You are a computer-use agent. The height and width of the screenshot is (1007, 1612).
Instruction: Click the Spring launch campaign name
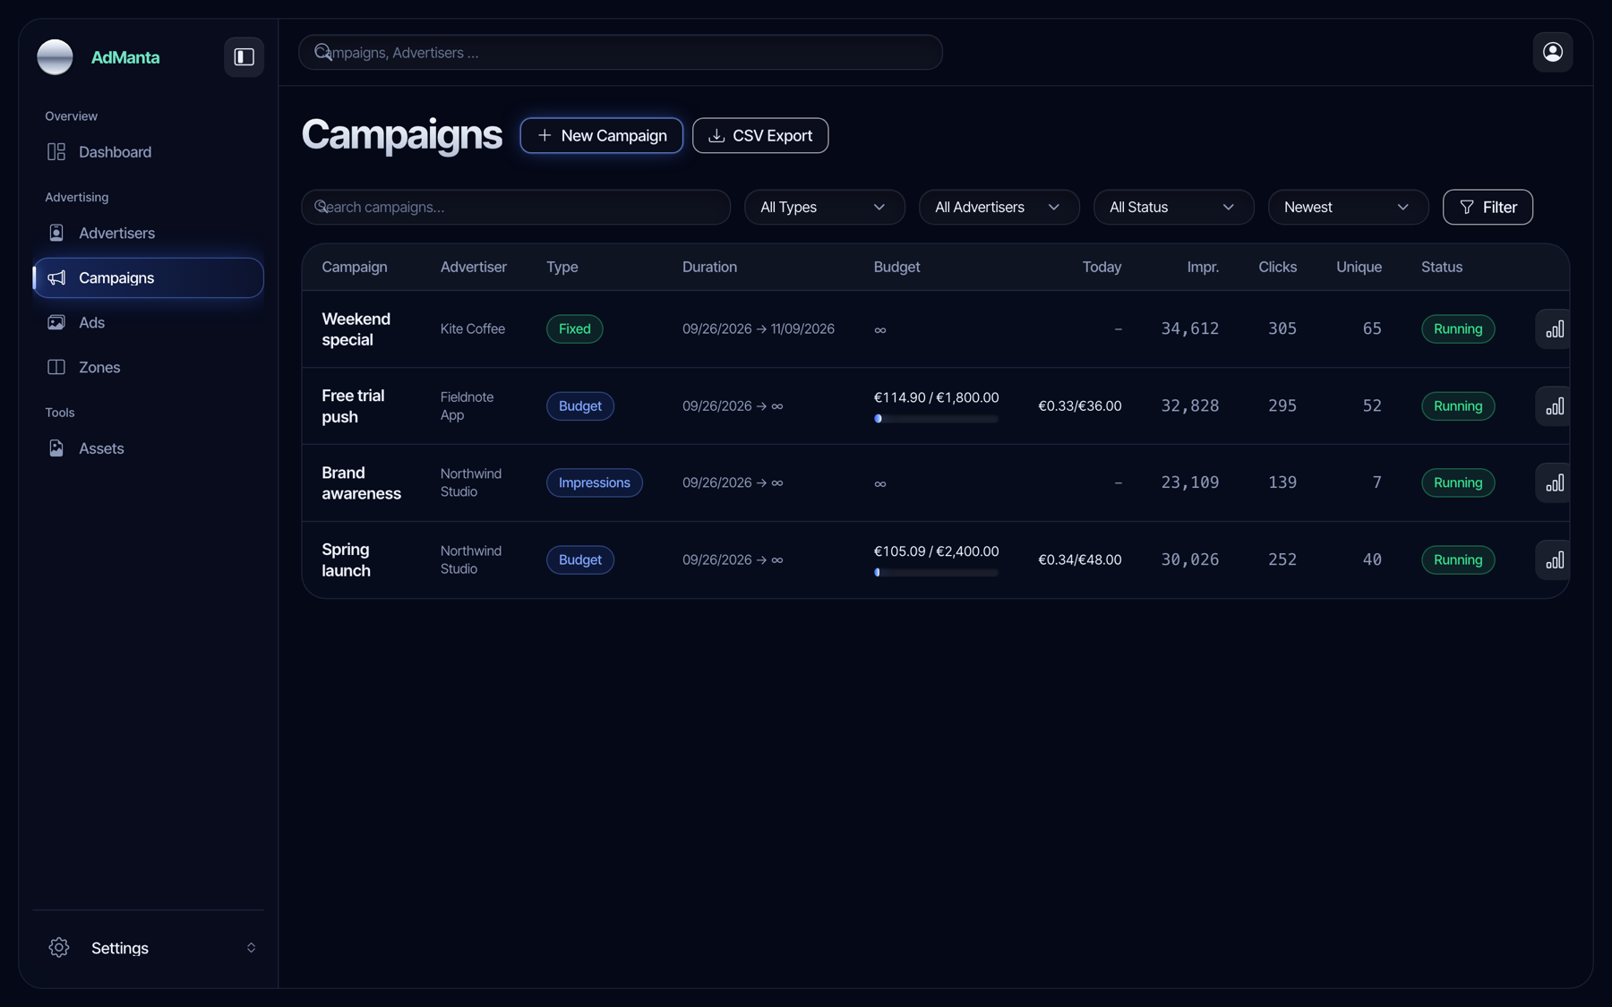coord(346,559)
